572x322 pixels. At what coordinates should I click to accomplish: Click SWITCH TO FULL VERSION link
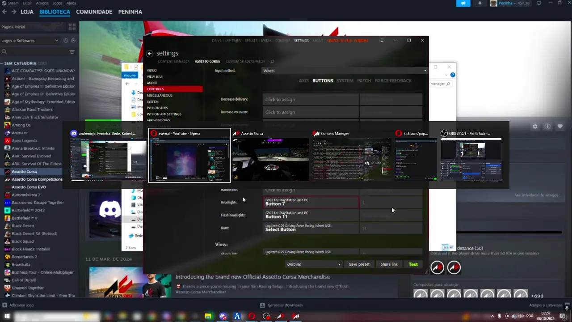click(348, 40)
